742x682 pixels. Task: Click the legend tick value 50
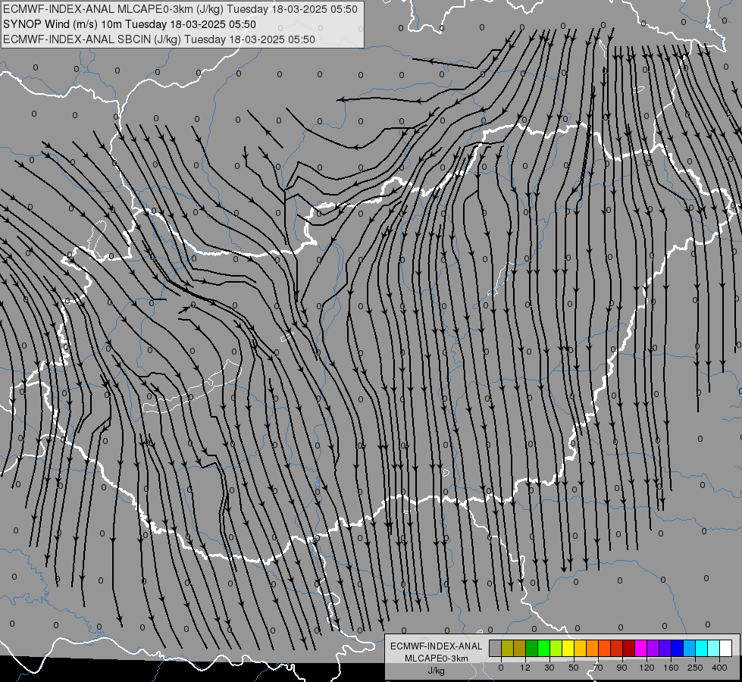tap(574, 668)
